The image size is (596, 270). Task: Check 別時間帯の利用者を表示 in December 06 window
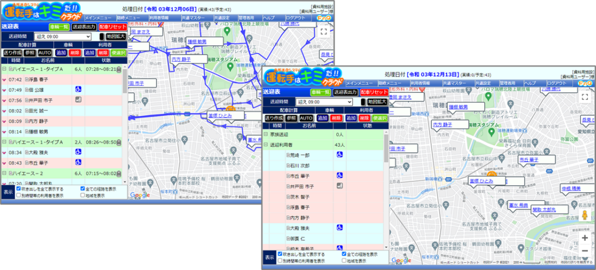(19, 195)
